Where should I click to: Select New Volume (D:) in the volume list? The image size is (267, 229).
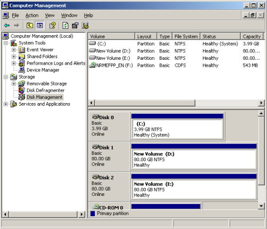113,51
